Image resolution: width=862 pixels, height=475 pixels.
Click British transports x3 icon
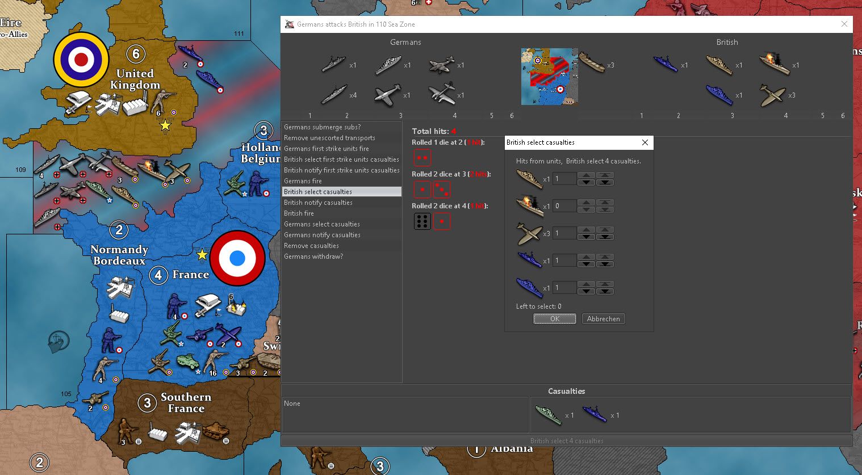pyautogui.click(x=592, y=64)
